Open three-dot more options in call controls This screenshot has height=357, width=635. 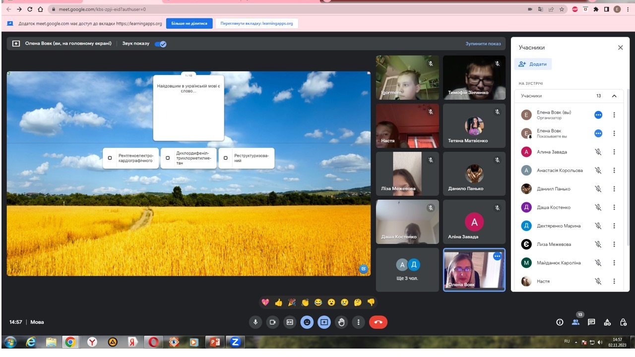[x=359, y=322]
